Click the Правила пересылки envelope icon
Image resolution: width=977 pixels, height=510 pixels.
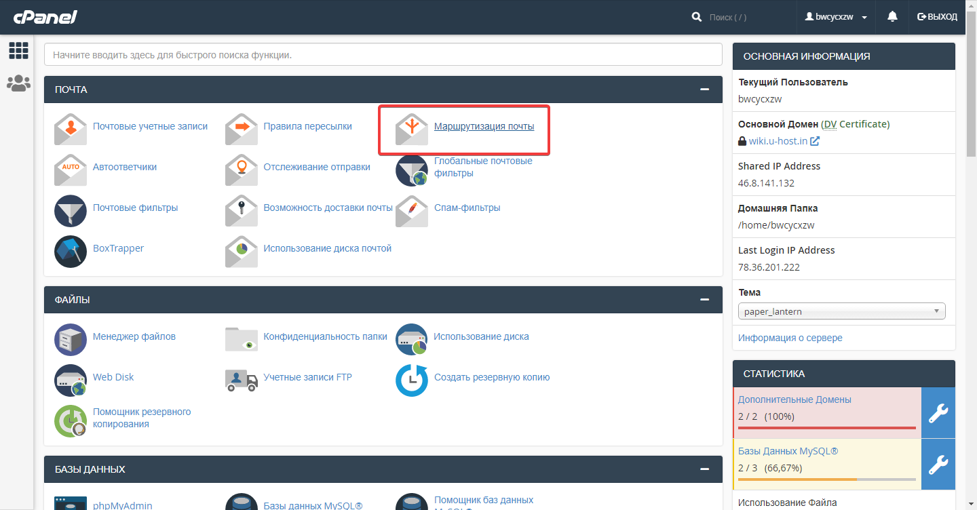(242, 130)
